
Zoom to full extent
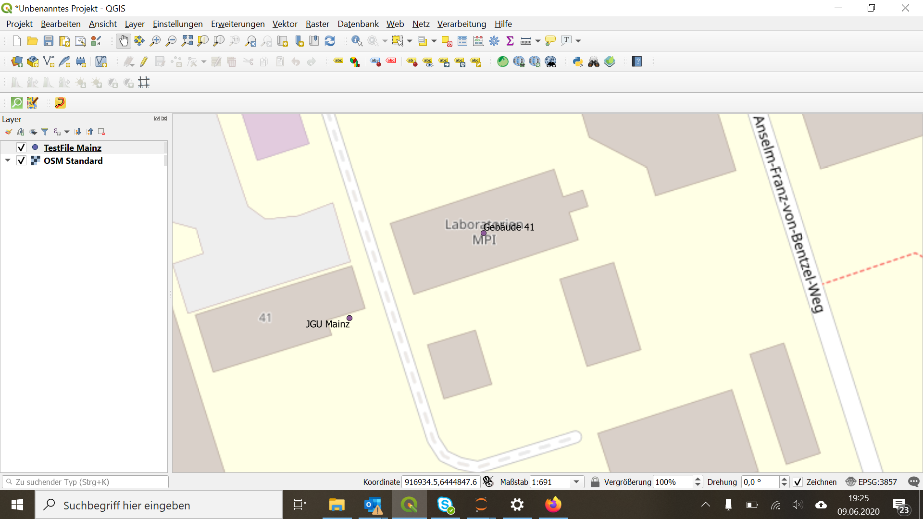[x=187, y=41]
